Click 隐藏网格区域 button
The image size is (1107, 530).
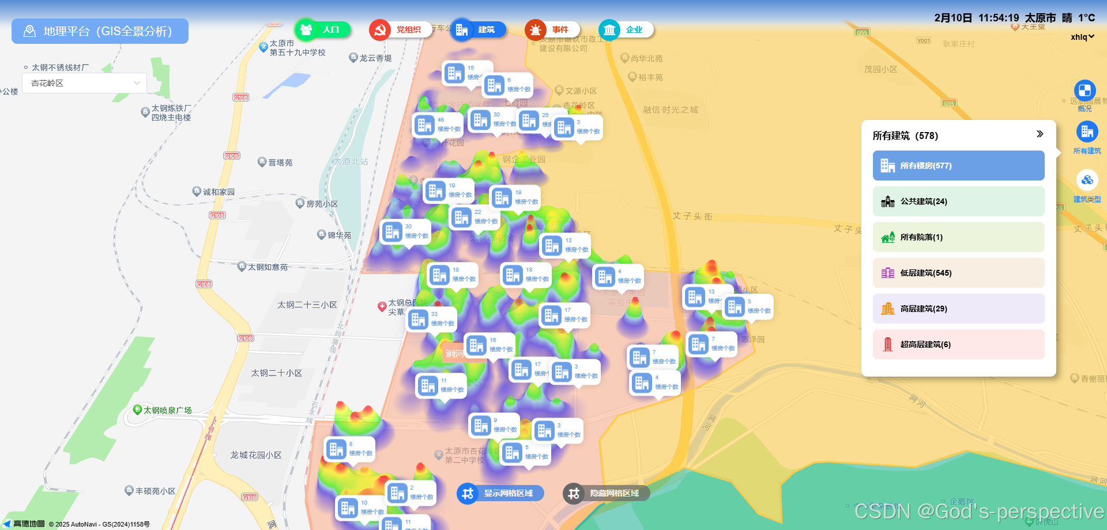[606, 493]
